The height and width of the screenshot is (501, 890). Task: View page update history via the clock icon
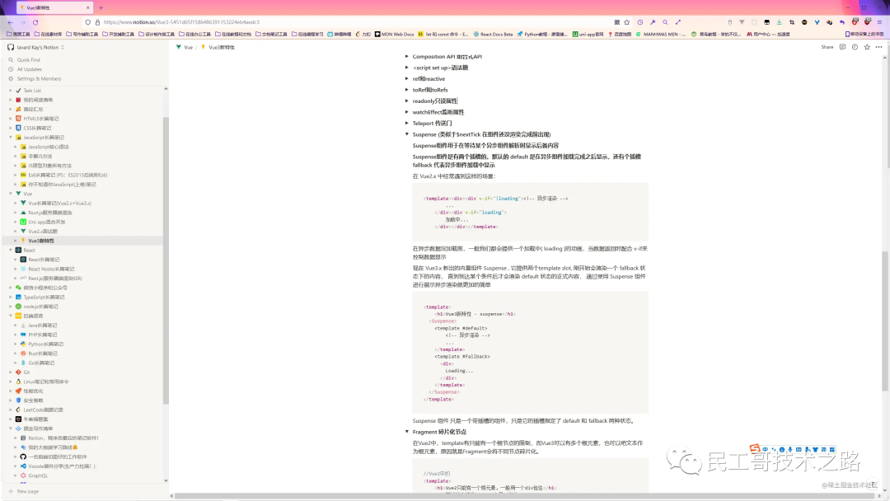pyautogui.click(x=854, y=47)
